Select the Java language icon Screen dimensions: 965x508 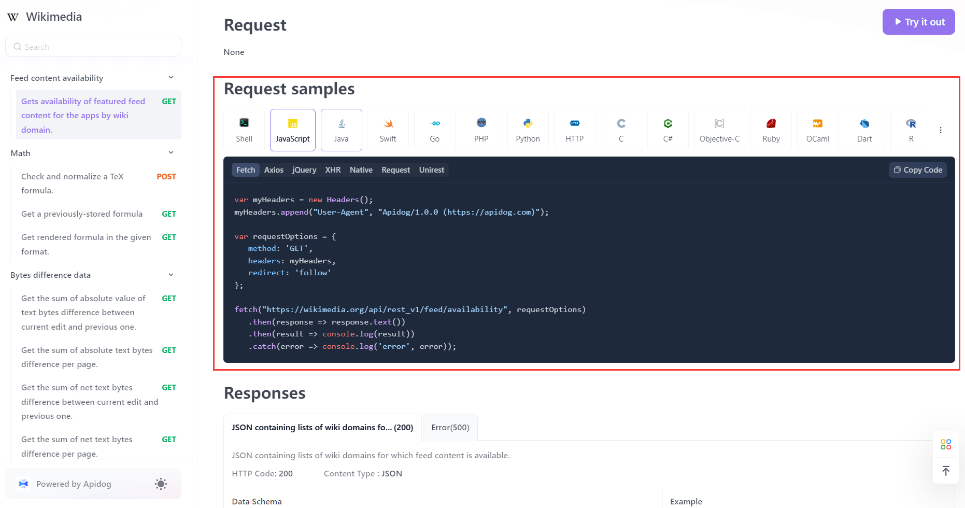(342, 130)
